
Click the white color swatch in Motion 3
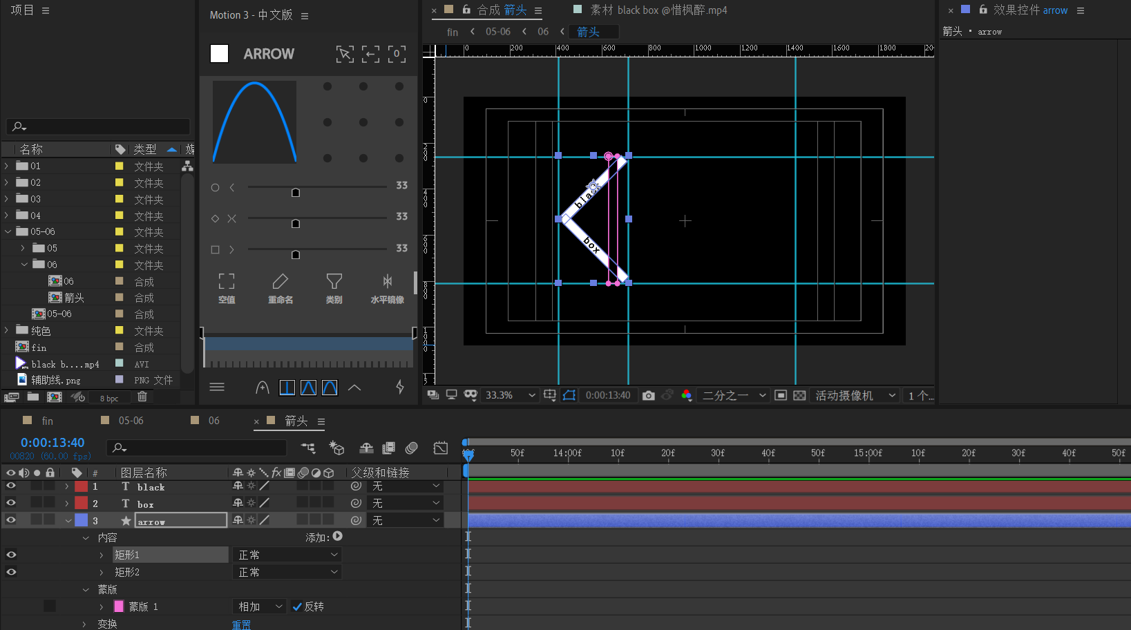point(219,54)
